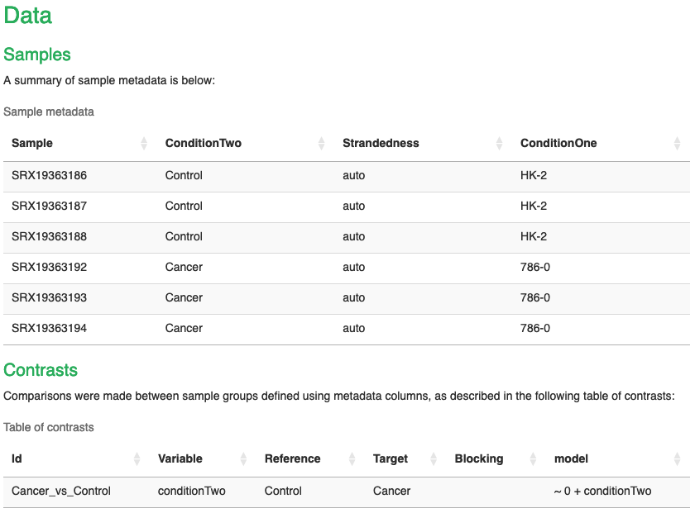Select sample cell SRX19363188
This screenshot has width=695, height=513.
pyautogui.click(x=49, y=237)
